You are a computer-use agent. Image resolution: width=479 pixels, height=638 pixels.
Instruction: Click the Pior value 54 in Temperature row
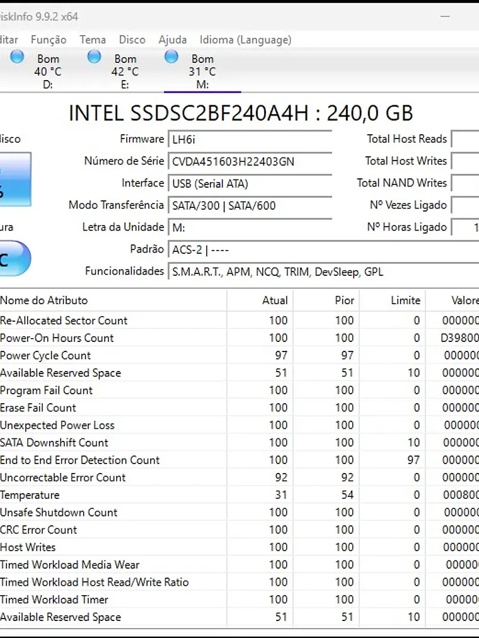coord(347,495)
